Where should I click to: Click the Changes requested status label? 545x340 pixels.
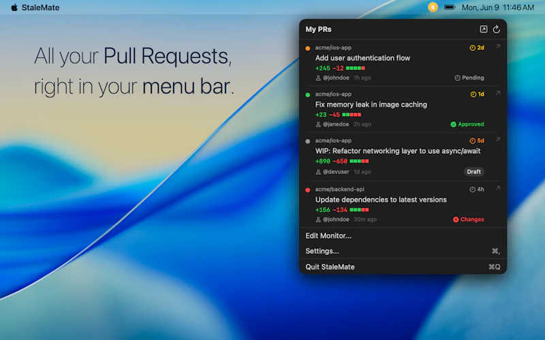coord(468,219)
